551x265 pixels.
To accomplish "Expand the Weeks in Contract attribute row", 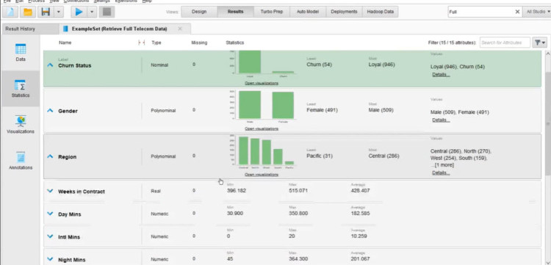I will tap(50, 191).
